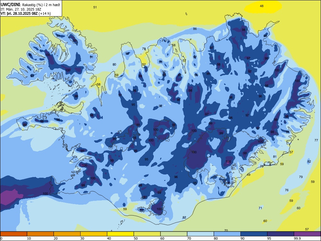Image resolution: width=321 pixels, height=241 pixels.
Task: Click the humidity value 77 off east coast
Action: [316, 140]
